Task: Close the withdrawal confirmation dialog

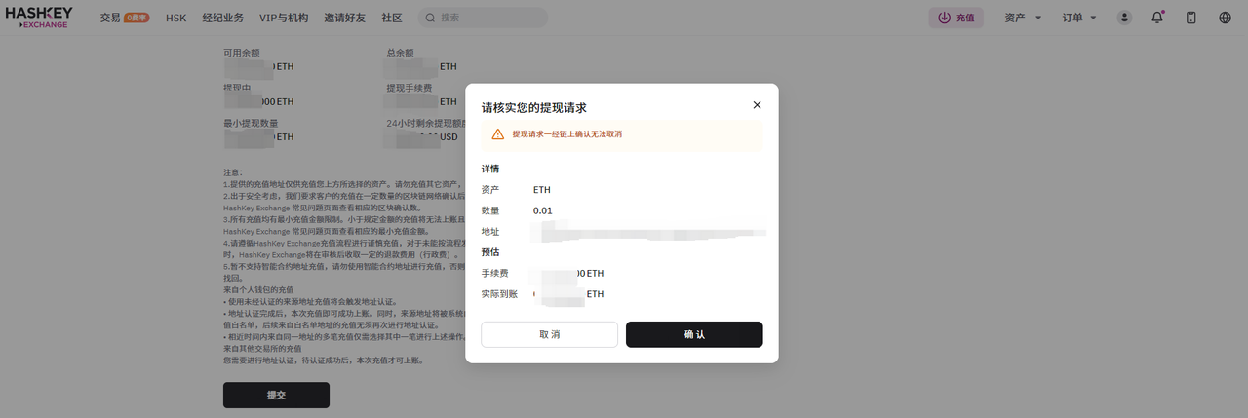Action: (757, 105)
